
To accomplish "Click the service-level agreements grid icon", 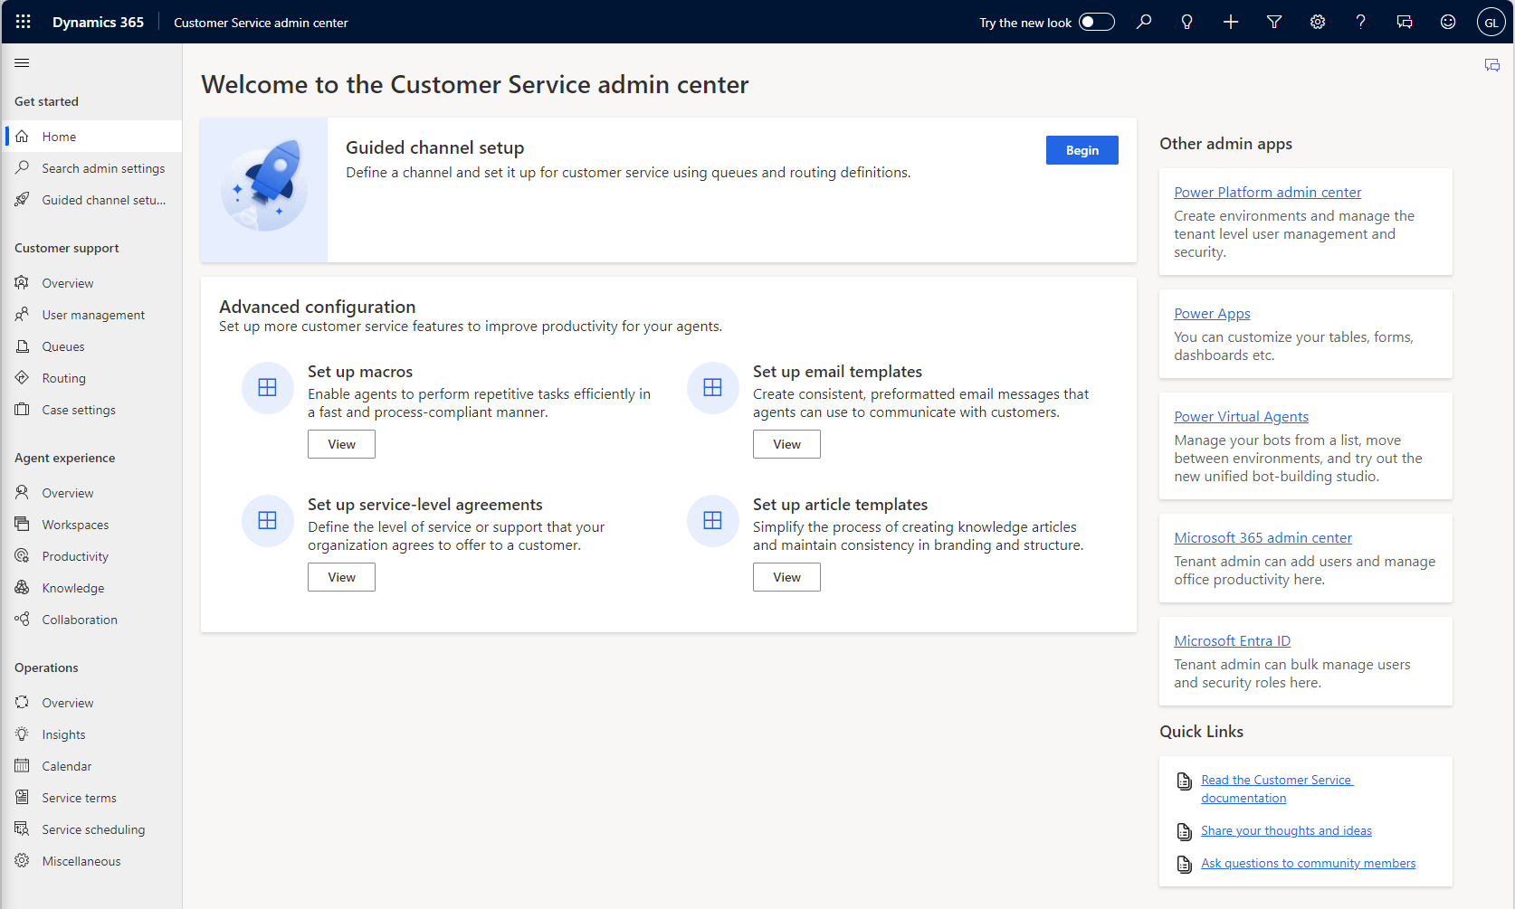I will (268, 521).
